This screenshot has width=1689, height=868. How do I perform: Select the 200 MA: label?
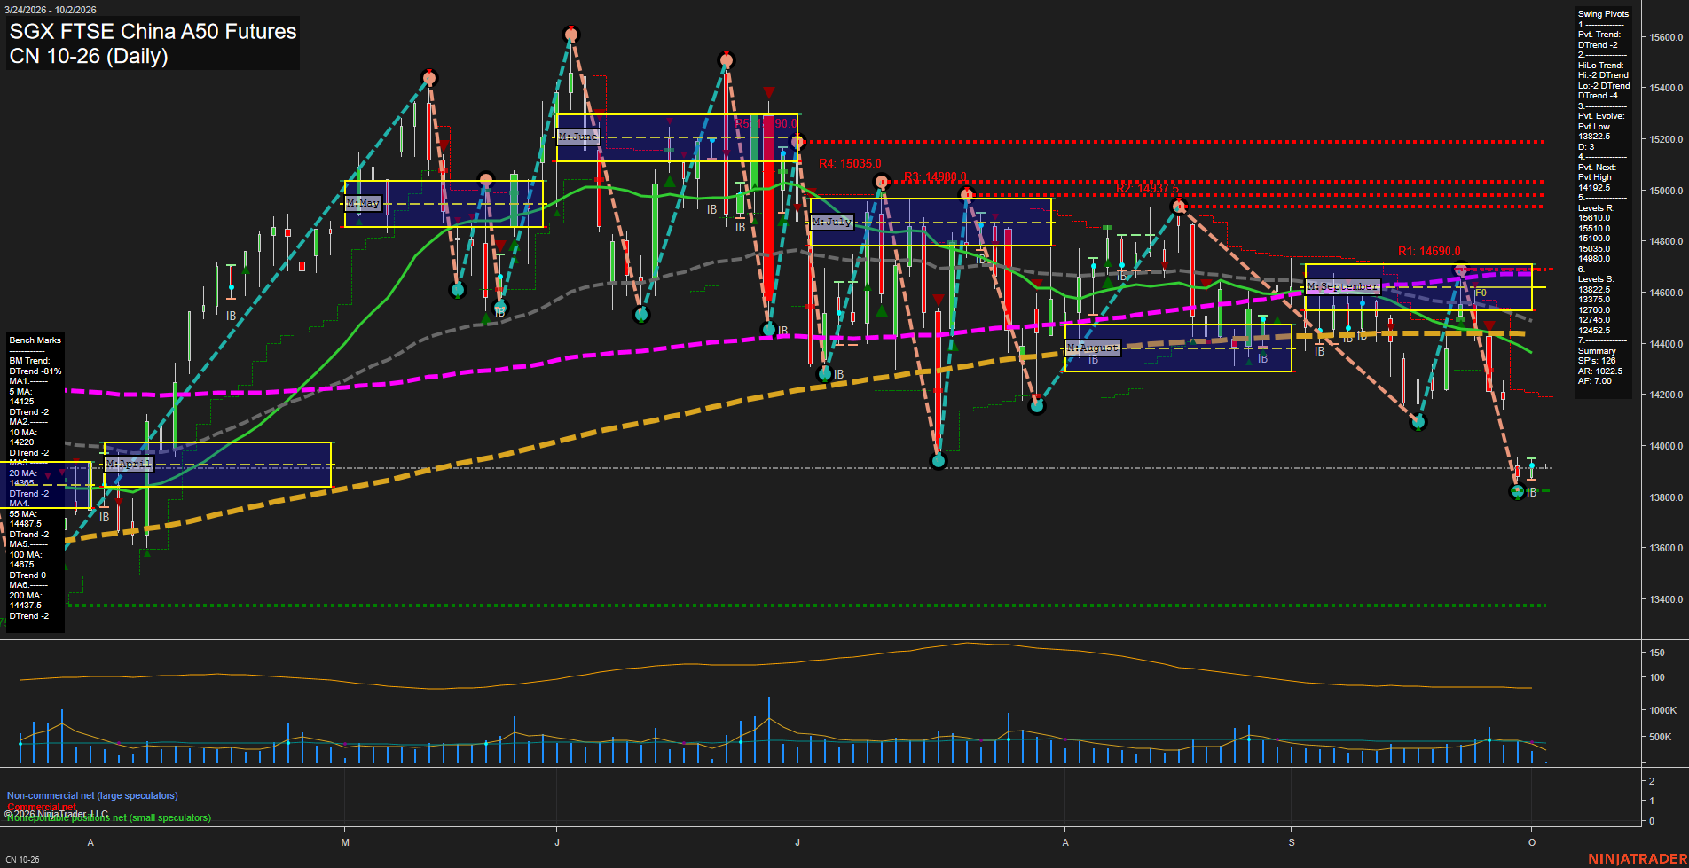[26, 596]
